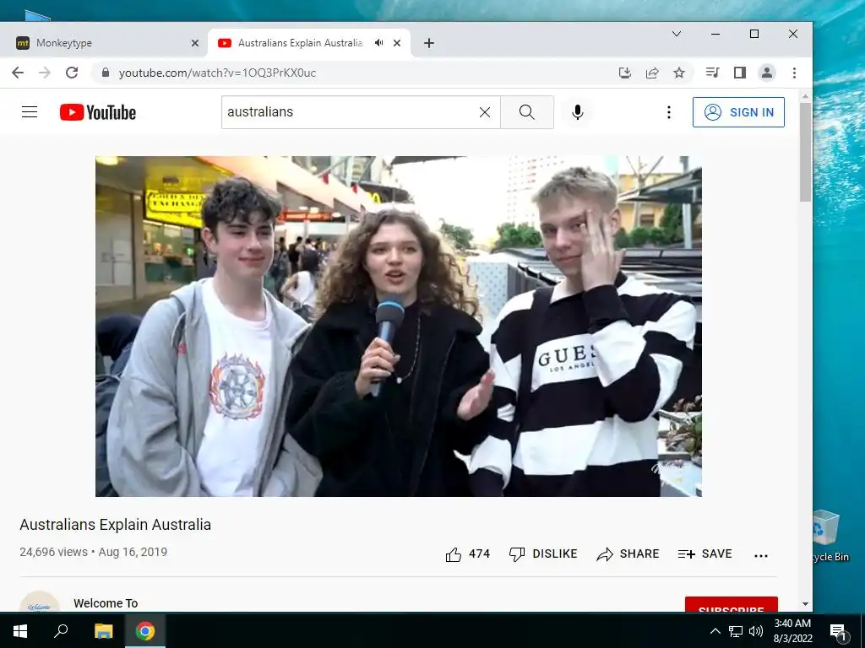Close the YouTube tab
865x648 pixels.
coord(397,43)
